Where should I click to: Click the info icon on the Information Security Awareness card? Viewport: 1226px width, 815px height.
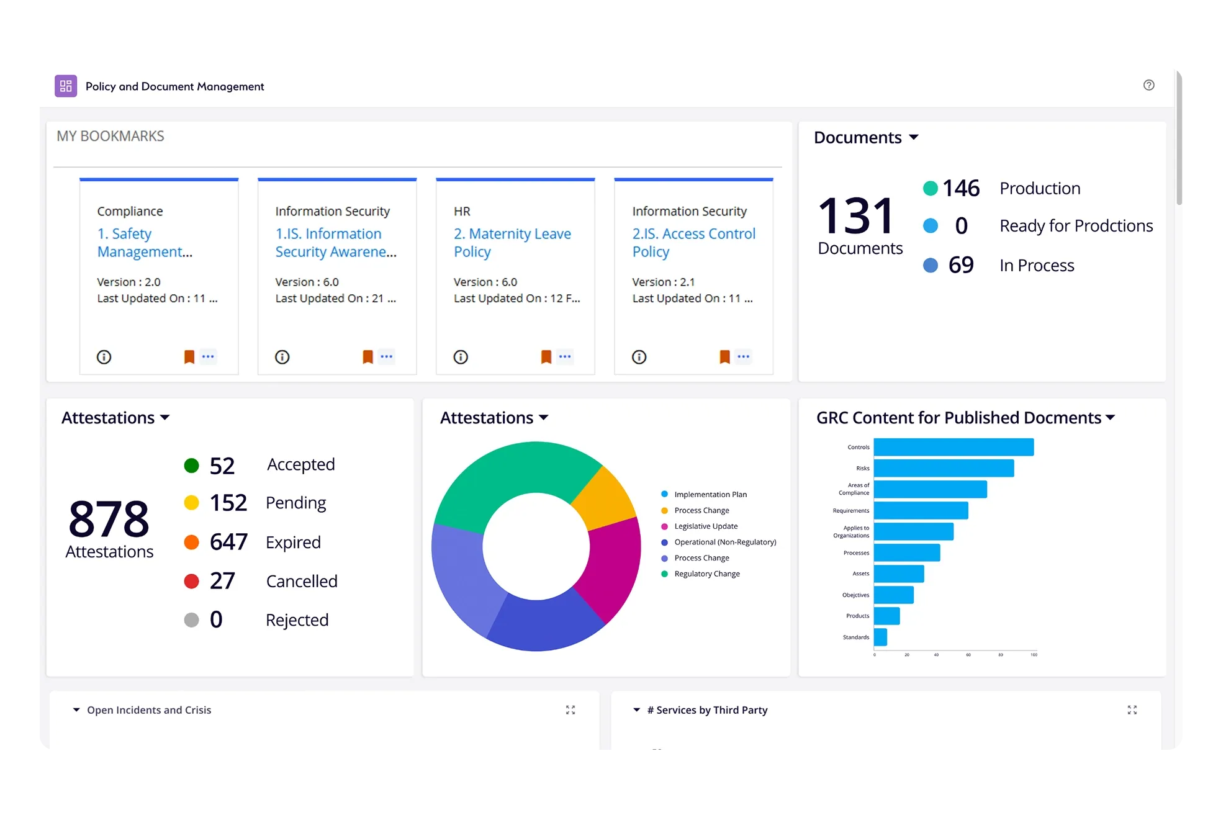pos(282,356)
